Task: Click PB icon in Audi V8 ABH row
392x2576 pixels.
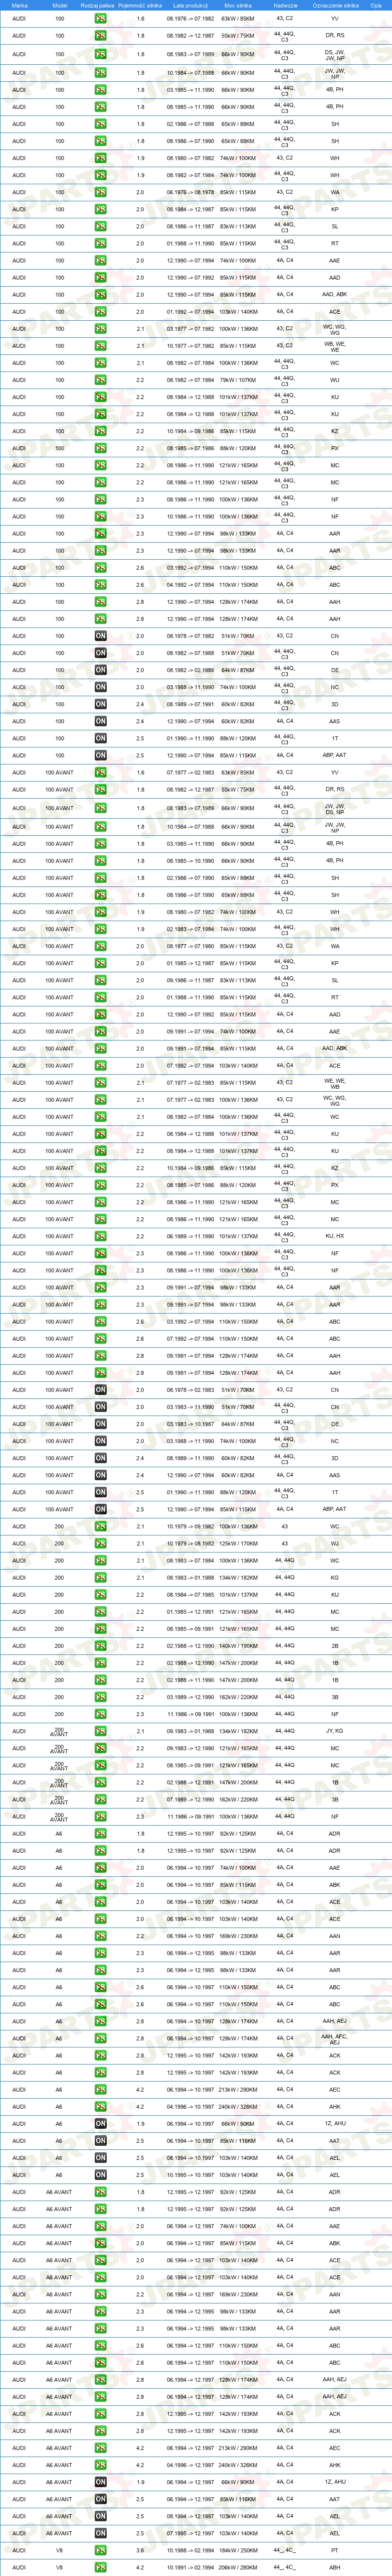Action: click(x=101, y=2567)
